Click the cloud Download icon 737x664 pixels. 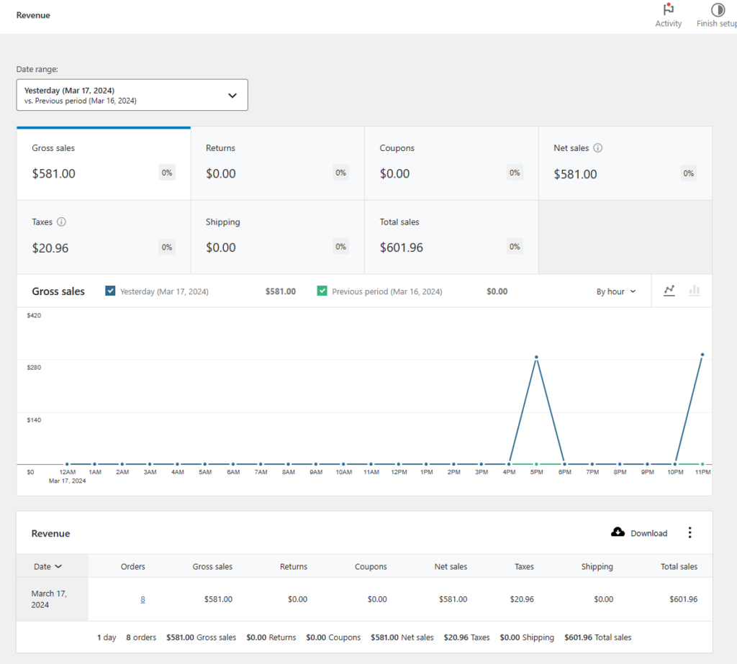coord(618,532)
